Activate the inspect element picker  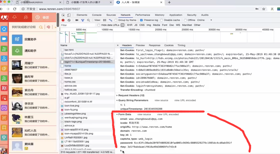tap(63, 15)
